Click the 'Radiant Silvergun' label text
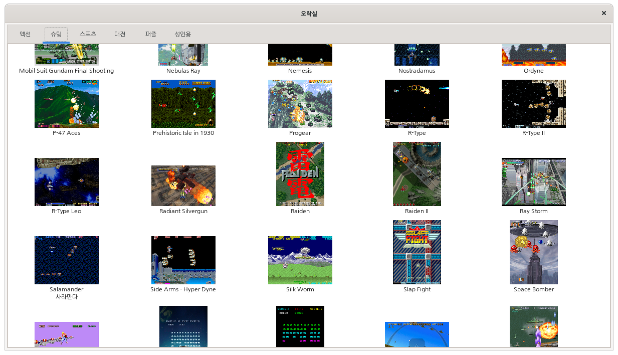Image resolution: width=618 pixels, height=355 pixels. (x=183, y=211)
